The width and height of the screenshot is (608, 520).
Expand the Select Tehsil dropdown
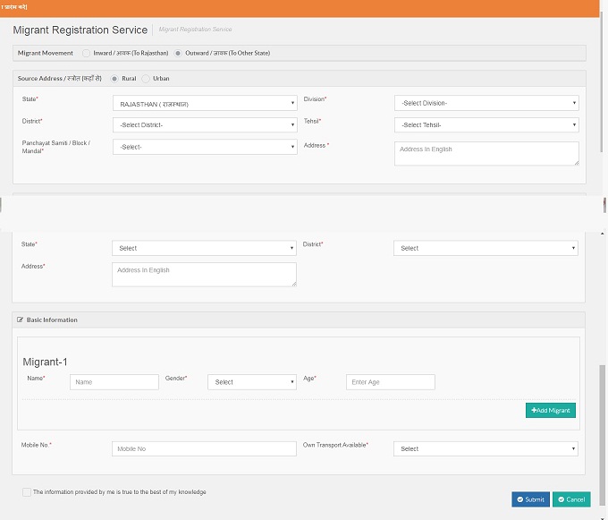[x=486, y=124]
